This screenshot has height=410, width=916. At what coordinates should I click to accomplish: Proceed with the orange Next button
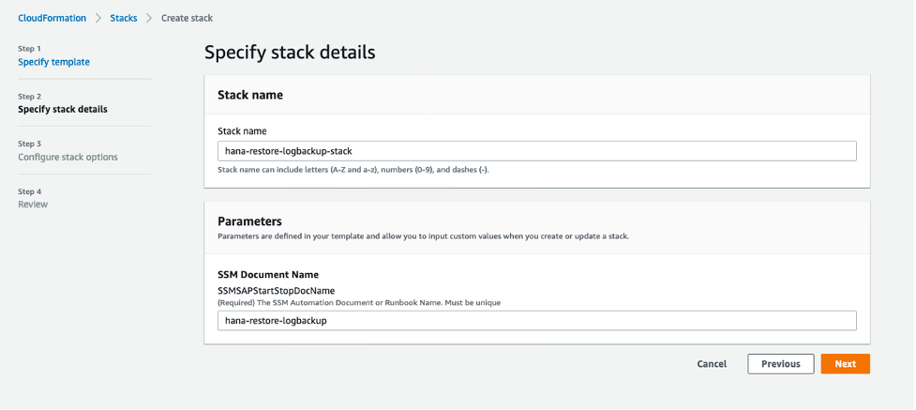pos(845,364)
